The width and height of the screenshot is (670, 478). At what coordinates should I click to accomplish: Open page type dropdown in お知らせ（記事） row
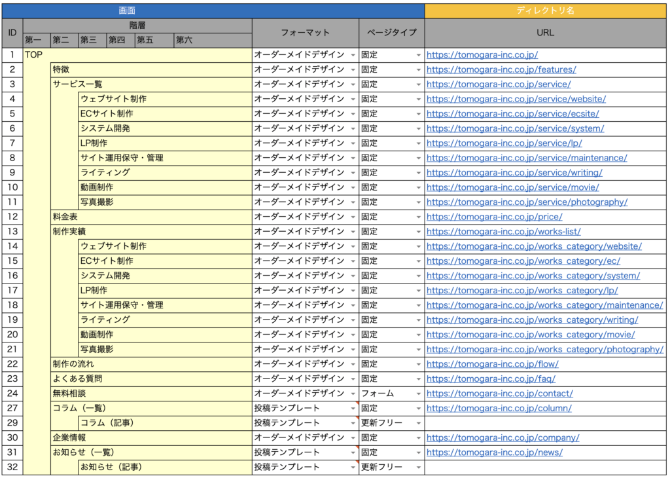(x=418, y=468)
